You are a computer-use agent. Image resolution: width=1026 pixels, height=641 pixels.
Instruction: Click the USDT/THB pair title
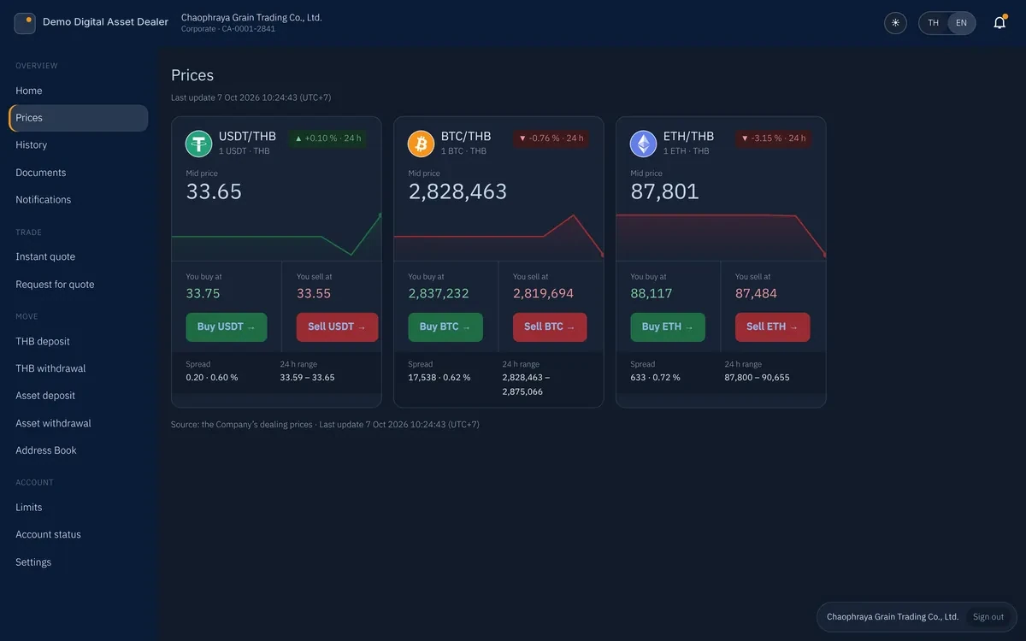247,137
